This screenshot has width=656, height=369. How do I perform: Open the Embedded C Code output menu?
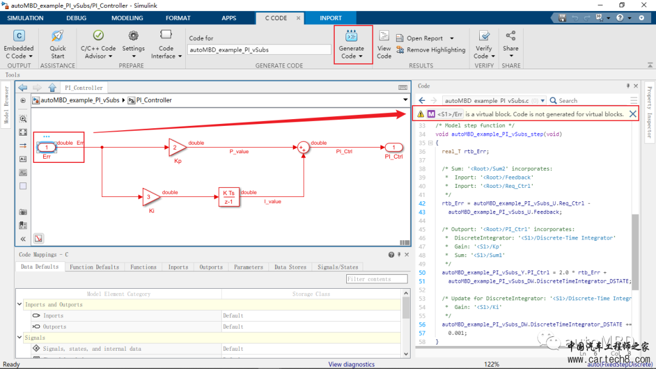[x=19, y=45]
